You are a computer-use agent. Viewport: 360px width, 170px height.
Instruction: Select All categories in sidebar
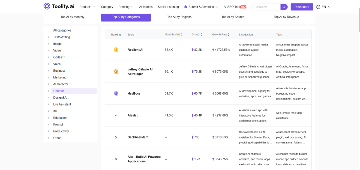click(62, 30)
